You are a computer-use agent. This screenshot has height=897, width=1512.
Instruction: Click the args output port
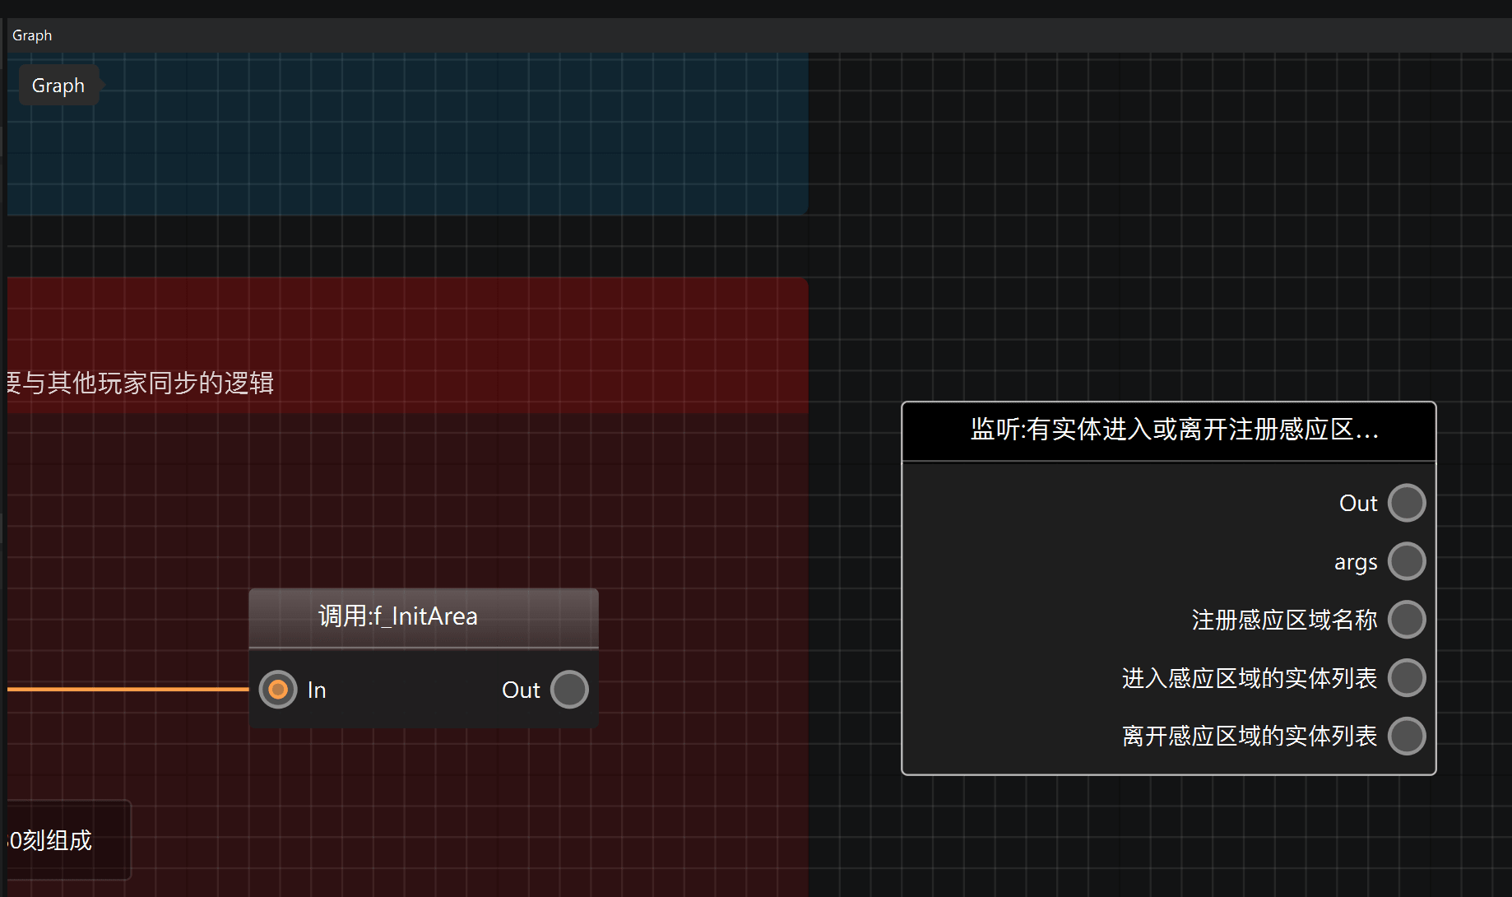coord(1407,561)
